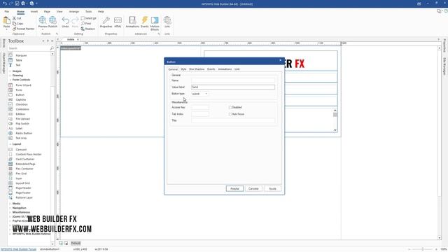The image size is (448, 252).
Task: Click the Cut icon in Clipboard group
Action: click(14, 18)
